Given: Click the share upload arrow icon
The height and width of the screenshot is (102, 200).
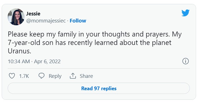Looking at the screenshot, I should pyautogui.click(x=73, y=76).
